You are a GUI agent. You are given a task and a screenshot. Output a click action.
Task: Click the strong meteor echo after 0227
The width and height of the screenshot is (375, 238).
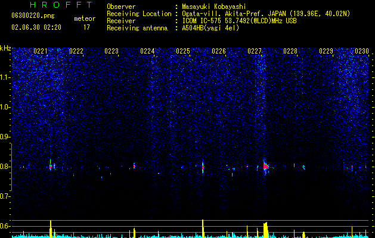(265, 167)
